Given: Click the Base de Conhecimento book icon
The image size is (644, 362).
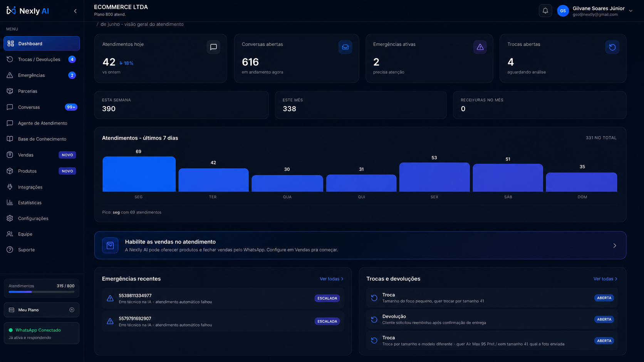Looking at the screenshot, I should [10, 139].
